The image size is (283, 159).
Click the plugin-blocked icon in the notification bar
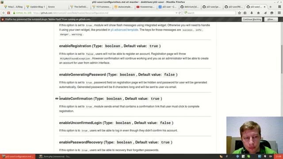click(3, 19)
